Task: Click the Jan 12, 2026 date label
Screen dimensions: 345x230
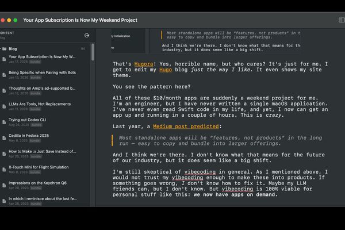Action: (18, 93)
